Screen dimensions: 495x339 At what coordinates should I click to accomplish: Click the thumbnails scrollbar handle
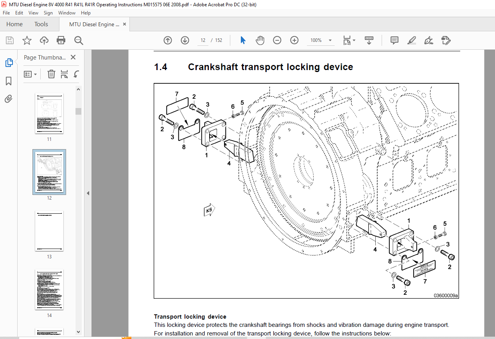tap(78, 111)
